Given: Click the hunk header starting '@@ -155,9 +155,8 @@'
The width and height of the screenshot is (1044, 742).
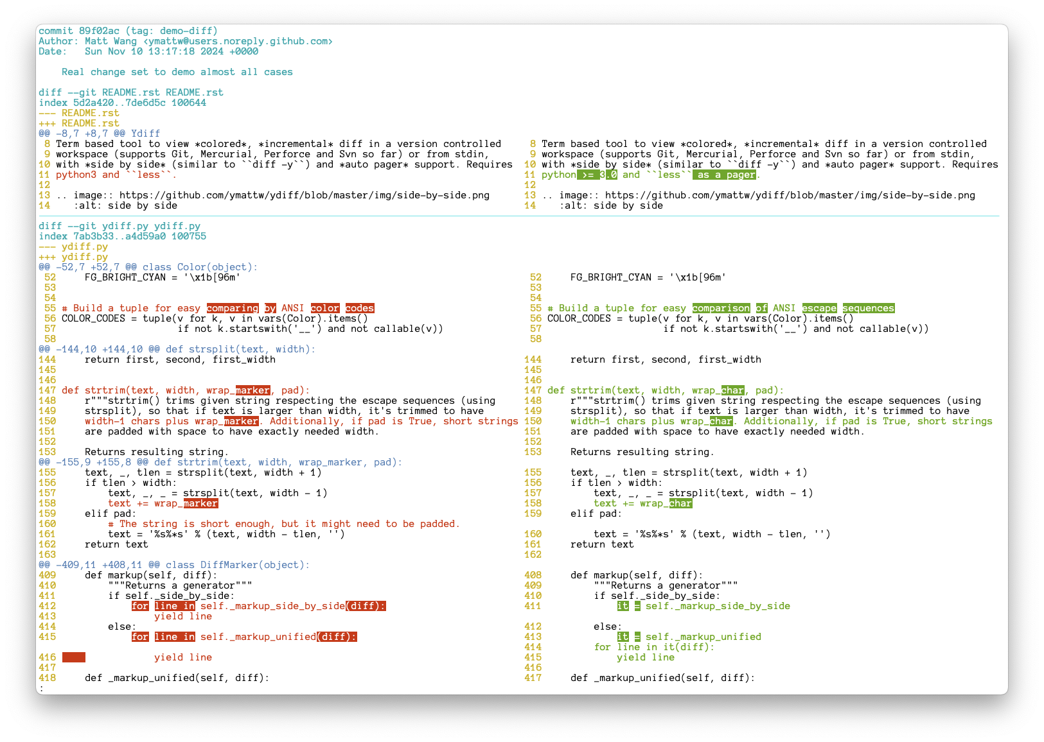Looking at the screenshot, I should pyautogui.click(x=220, y=462).
